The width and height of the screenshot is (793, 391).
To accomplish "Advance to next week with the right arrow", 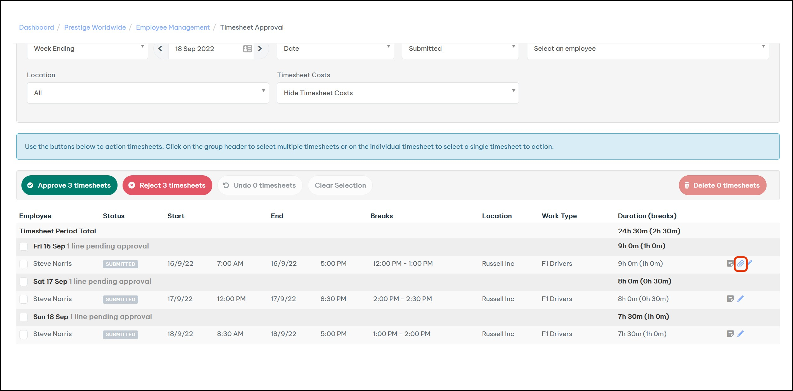I will [260, 49].
